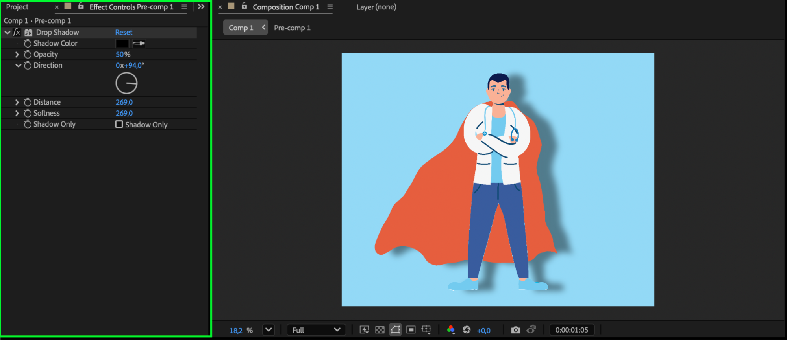The height and width of the screenshot is (340, 787).
Task: Click the Opacity value 50%
Action: [x=123, y=54]
